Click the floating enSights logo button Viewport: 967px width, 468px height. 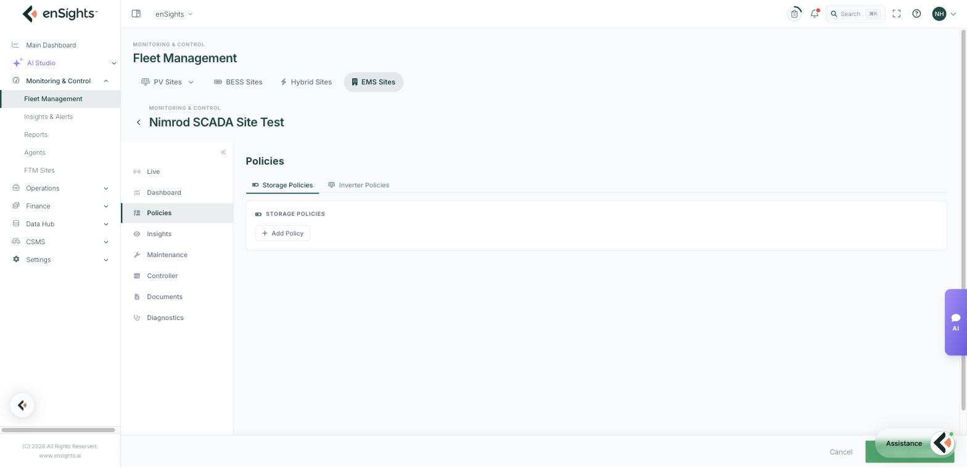22,405
